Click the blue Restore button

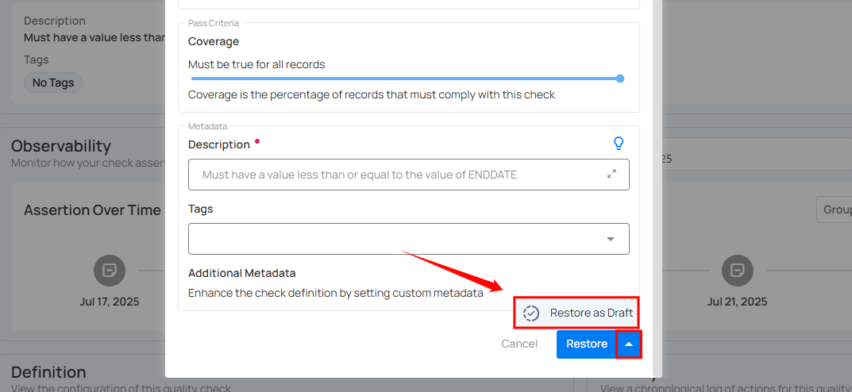[586, 344]
